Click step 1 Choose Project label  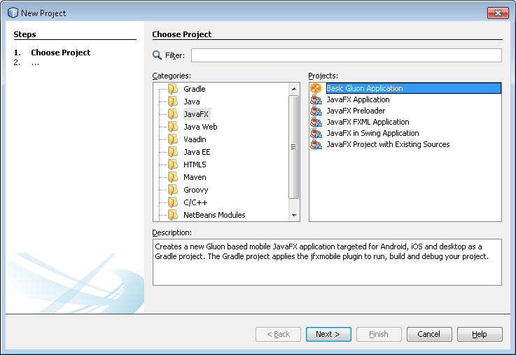(60, 53)
